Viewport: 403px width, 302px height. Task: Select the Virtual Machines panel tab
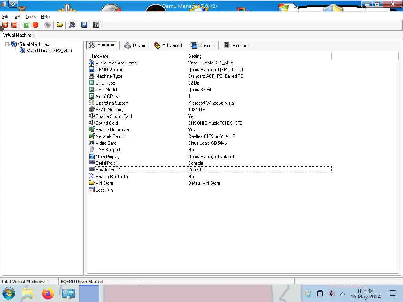(18, 35)
